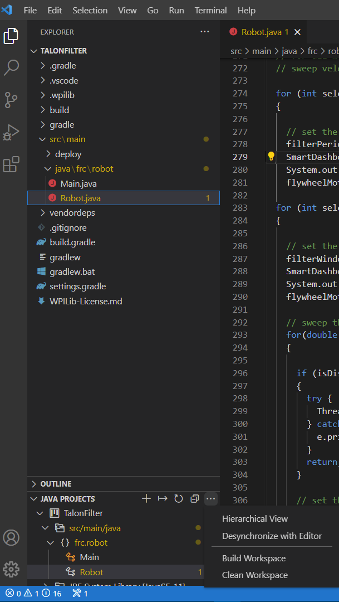Open the Accounts icon above the gear
The image size is (339, 602).
[11, 537]
